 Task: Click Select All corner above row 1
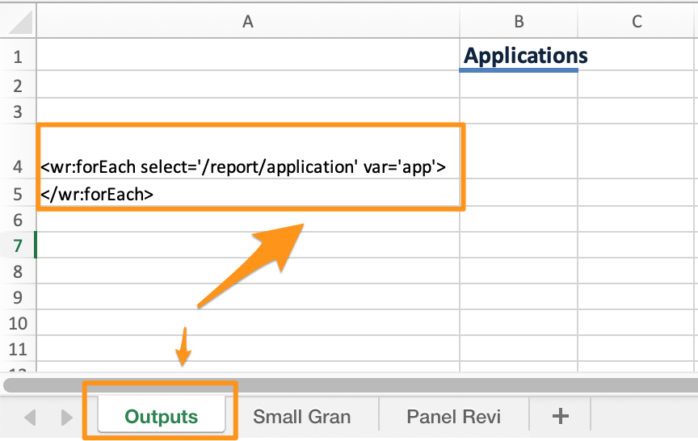[x=18, y=22]
